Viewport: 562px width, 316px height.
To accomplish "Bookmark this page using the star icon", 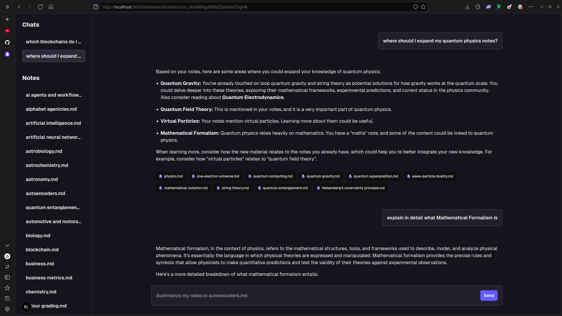I will pos(423,7).
